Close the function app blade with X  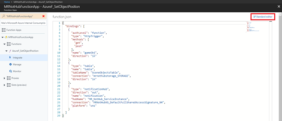pos(278,7)
